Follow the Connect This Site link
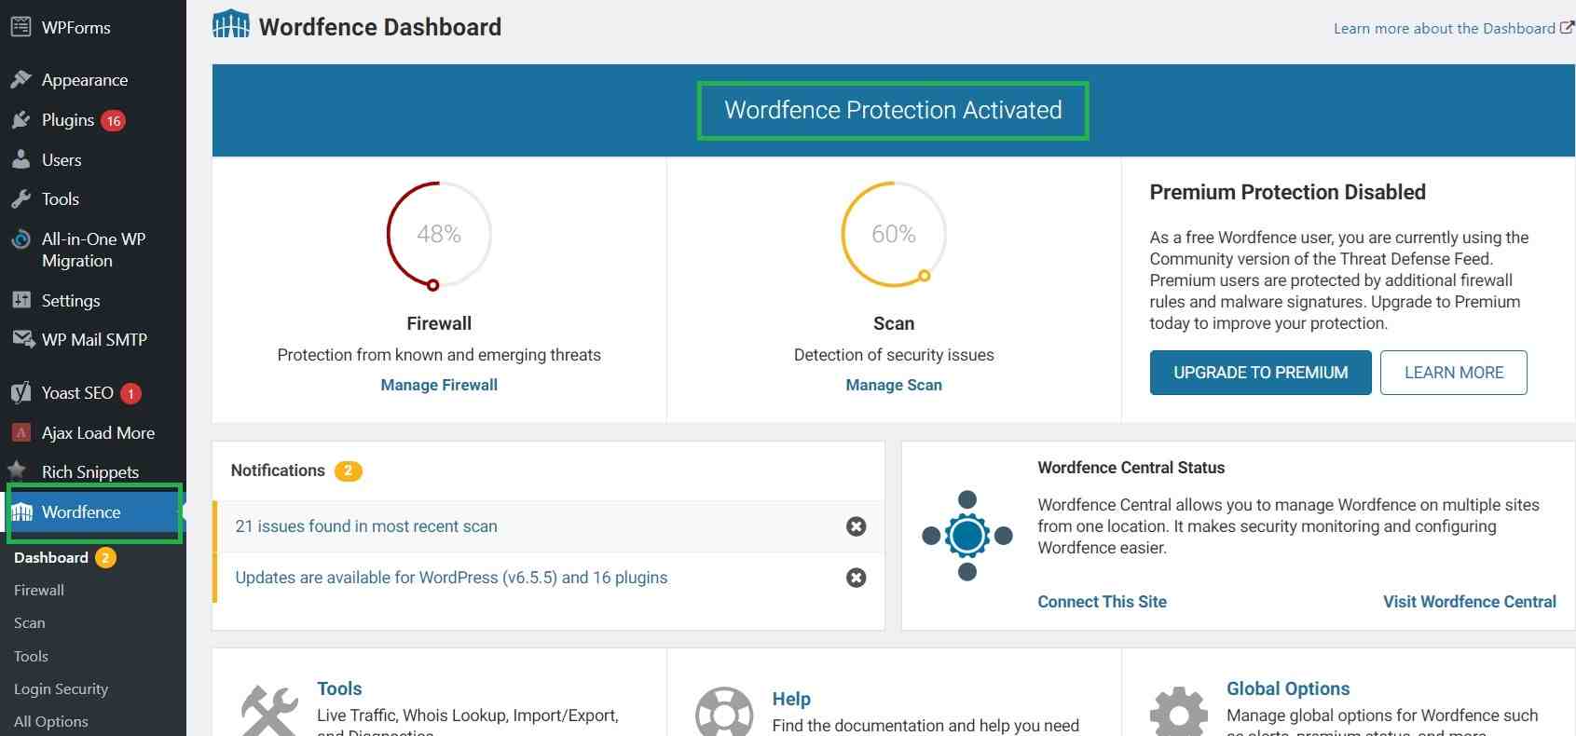This screenshot has width=1576, height=736. click(x=1102, y=602)
